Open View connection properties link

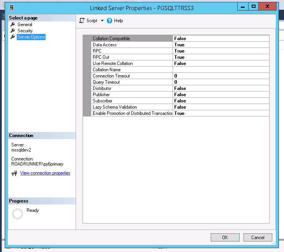pyautogui.click(x=45, y=173)
